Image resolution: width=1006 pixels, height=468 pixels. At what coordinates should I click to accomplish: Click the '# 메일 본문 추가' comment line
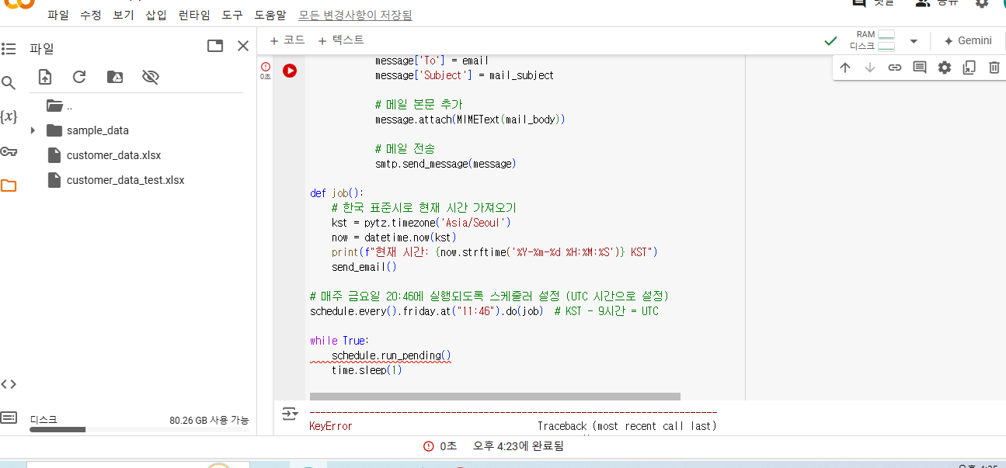tap(419, 105)
